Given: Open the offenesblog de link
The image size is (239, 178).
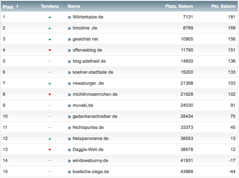Looking at the screenshot, I should coord(87,50).
